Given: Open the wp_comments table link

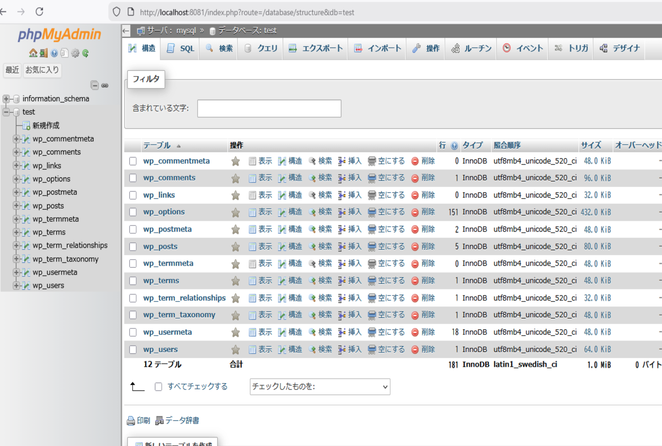Looking at the screenshot, I should pyautogui.click(x=169, y=178).
